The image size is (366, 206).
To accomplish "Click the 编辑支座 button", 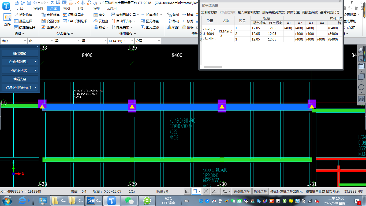I will click(x=20, y=79).
